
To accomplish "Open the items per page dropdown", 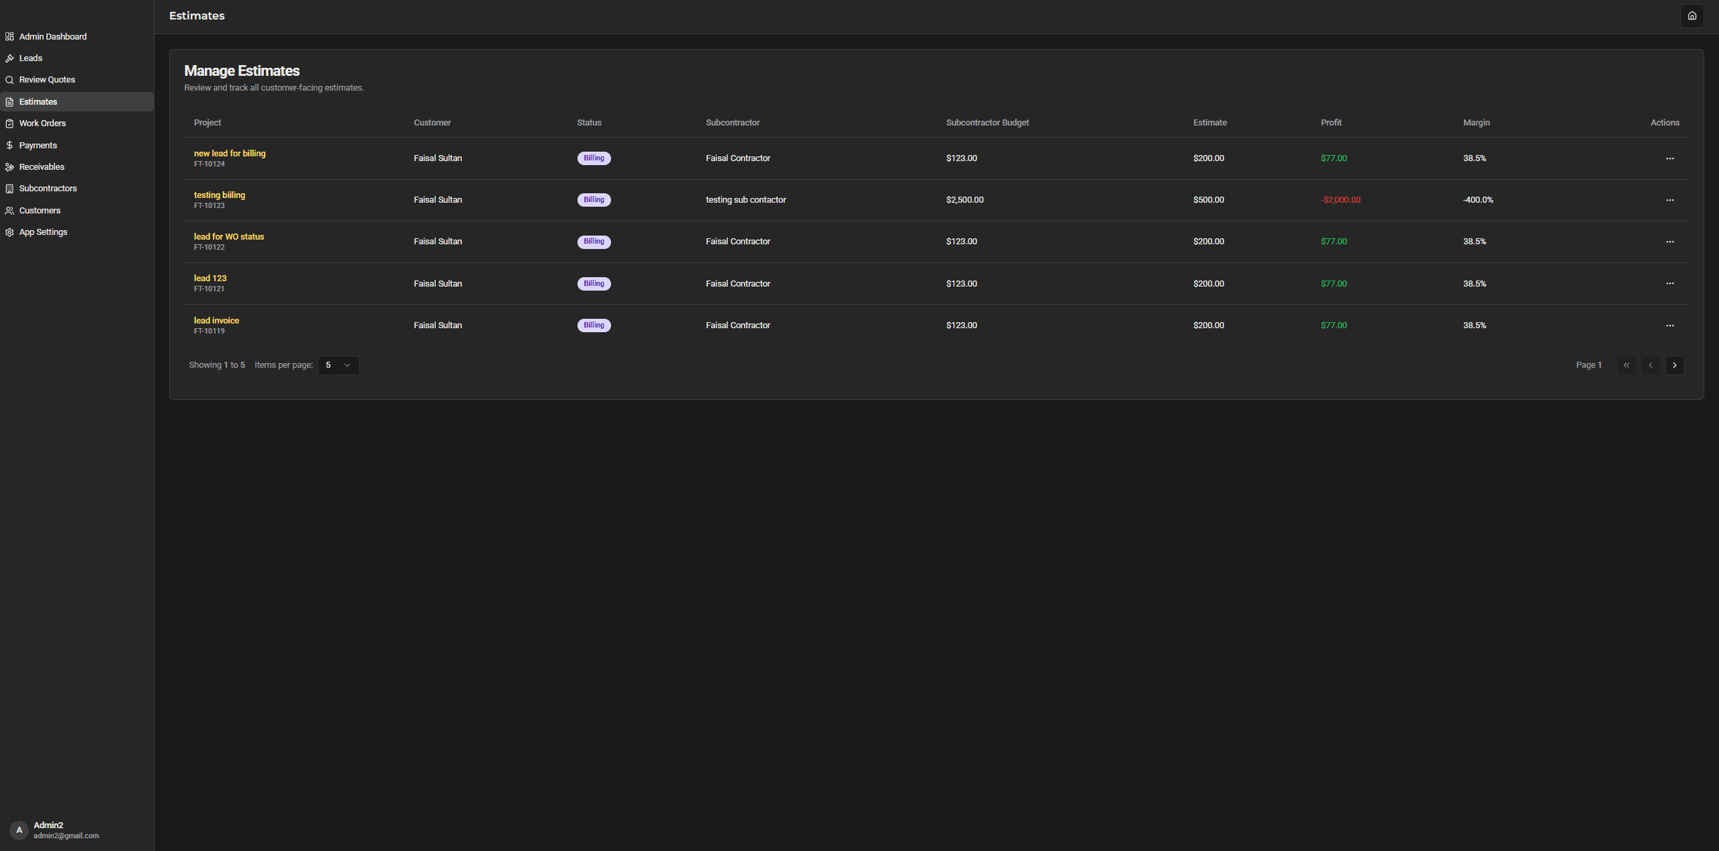I will point(338,365).
